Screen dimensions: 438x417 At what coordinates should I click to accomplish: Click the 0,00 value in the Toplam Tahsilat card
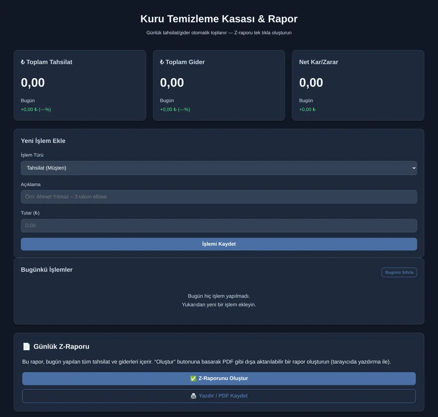click(x=33, y=83)
